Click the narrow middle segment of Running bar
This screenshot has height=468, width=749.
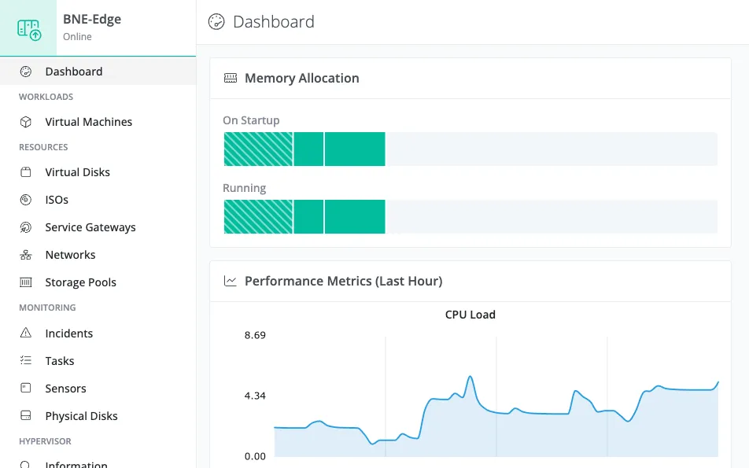coord(308,217)
